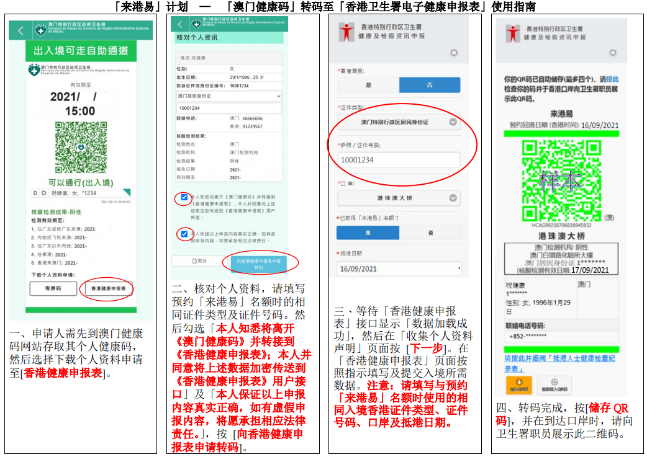Open 澳门特别行政区居民身份证 document type dropdown
The image size is (647, 457).
click(399, 122)
